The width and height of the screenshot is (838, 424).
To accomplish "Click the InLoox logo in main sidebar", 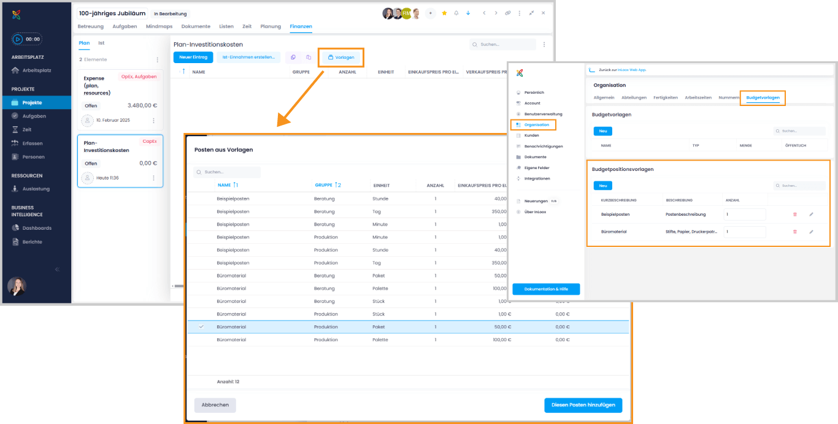I will coord(17,15).
